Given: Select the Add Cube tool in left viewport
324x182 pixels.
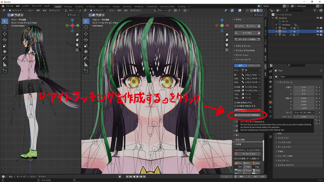Looking at the screenshot, I should pyautogui.click(x=5, y=71).
